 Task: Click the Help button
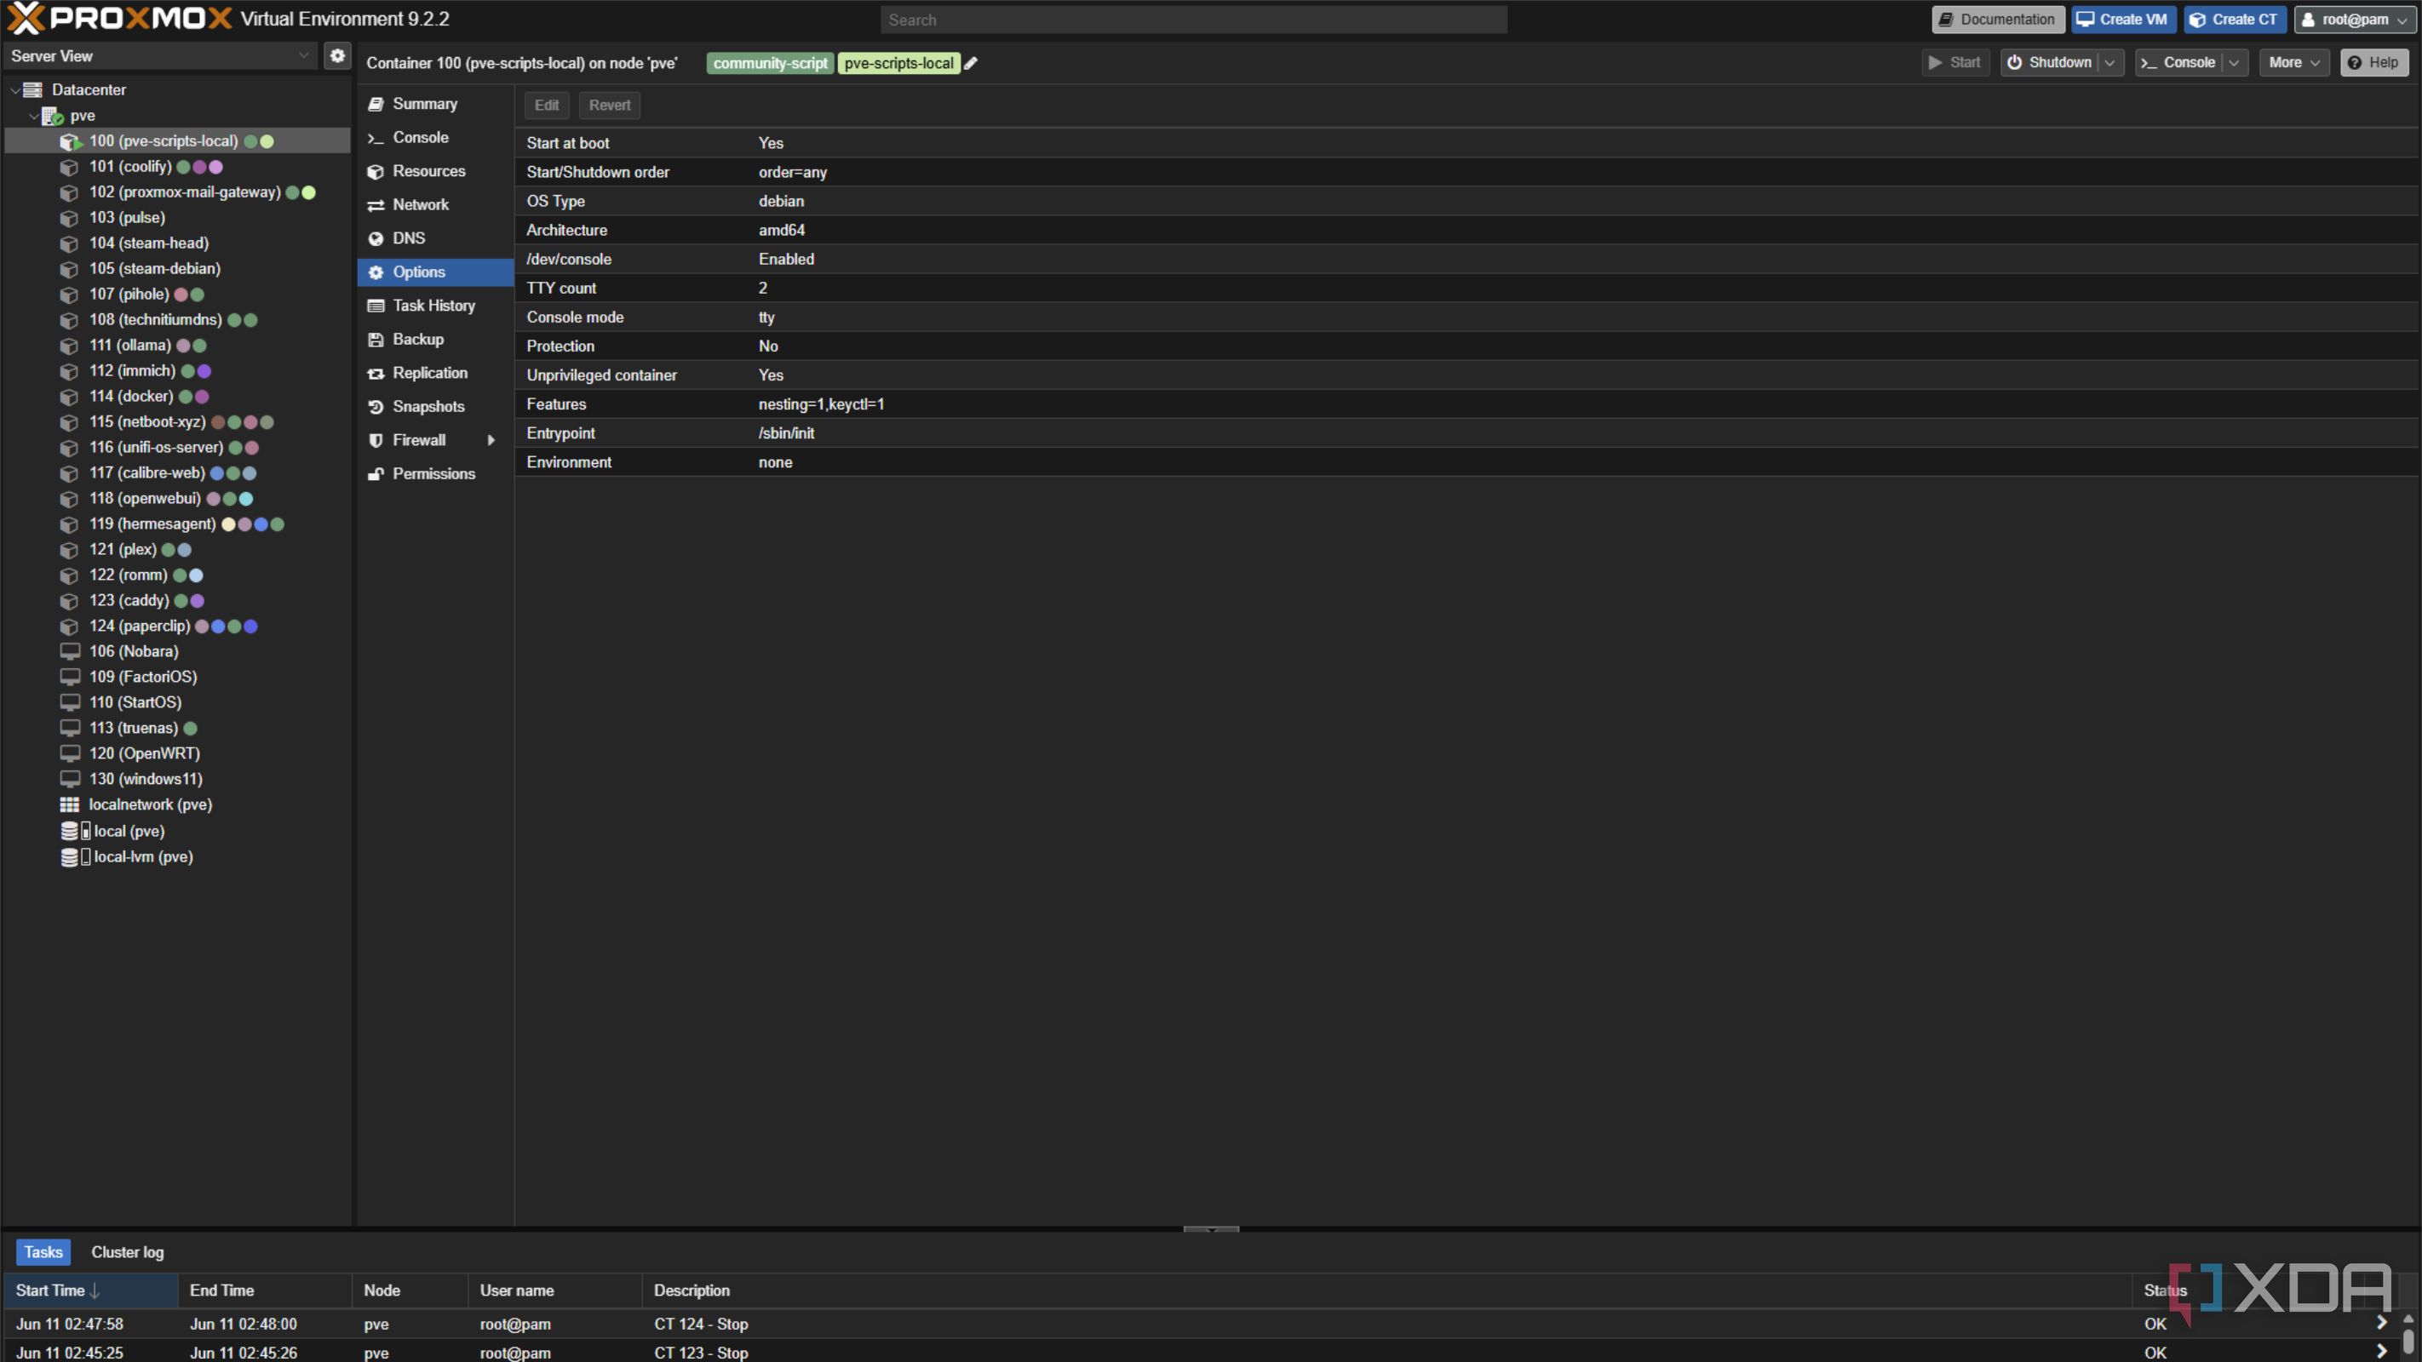click(x=2374, y=63)
